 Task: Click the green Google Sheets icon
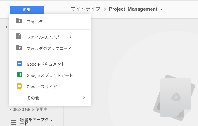[19, 75]
